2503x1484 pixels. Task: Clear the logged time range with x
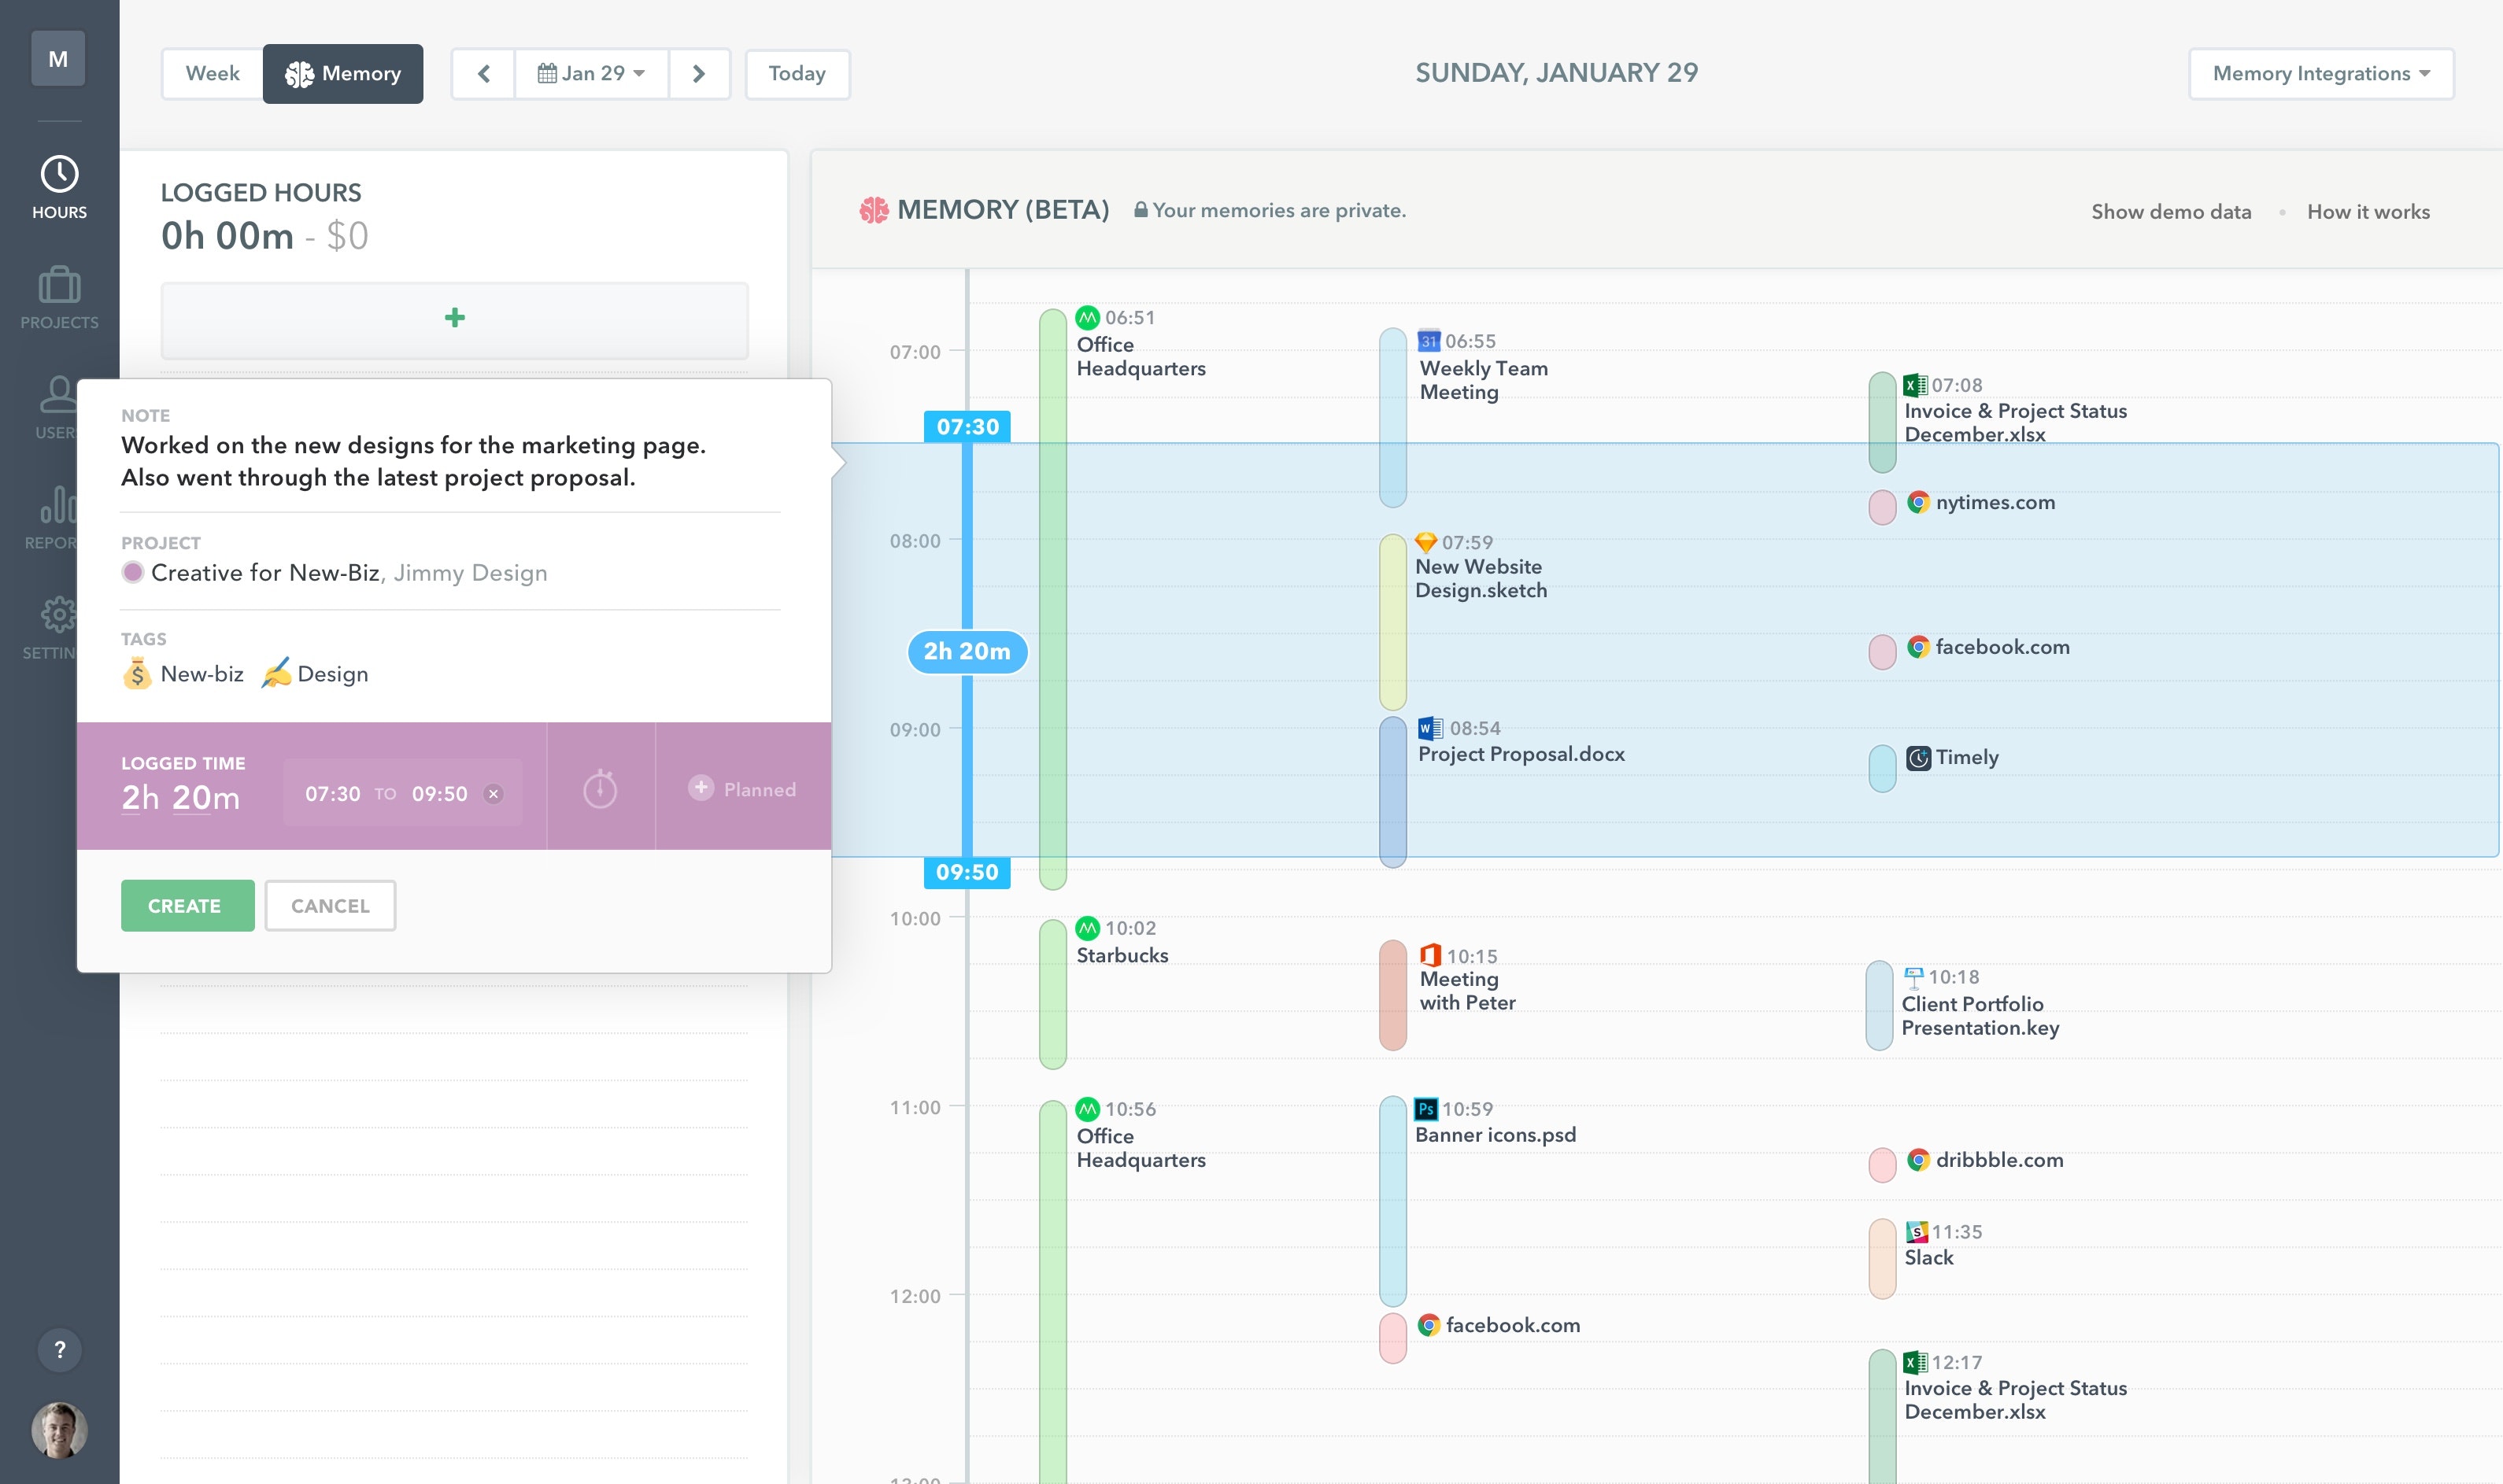coord(493,794)
